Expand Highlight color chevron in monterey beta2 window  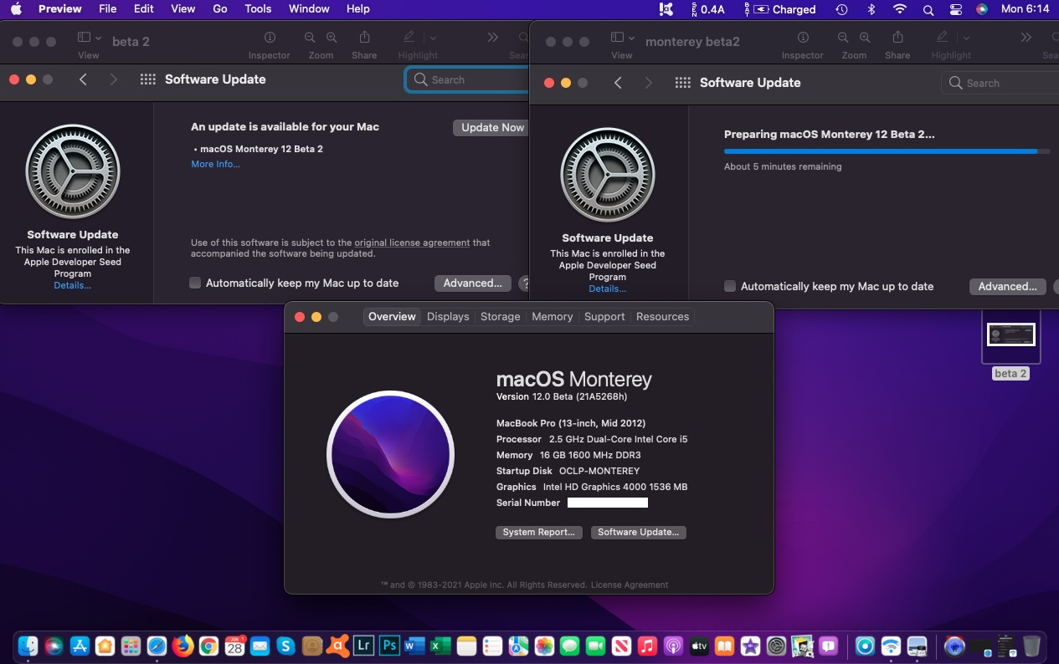(966, 38)
